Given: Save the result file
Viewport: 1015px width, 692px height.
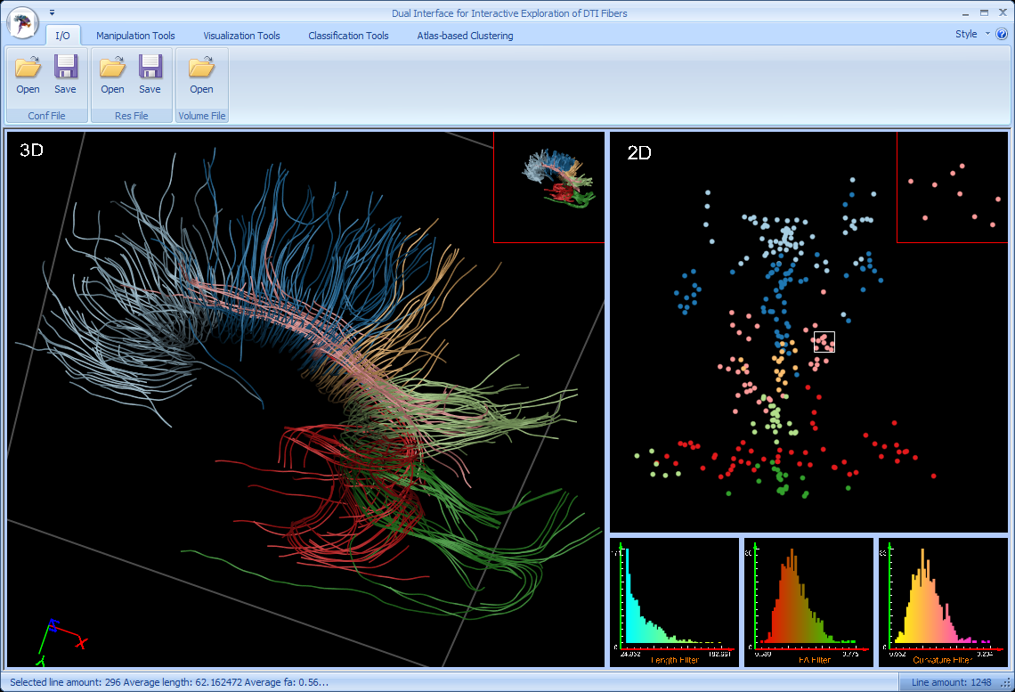Looking at the screenshot, I should click(150, 75).
